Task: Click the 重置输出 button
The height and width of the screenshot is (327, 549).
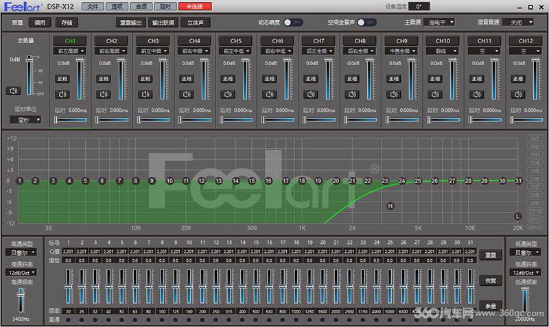Action: point(130,23)
